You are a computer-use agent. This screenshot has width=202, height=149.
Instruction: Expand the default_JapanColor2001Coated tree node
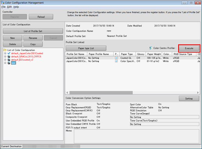(5, 53)
